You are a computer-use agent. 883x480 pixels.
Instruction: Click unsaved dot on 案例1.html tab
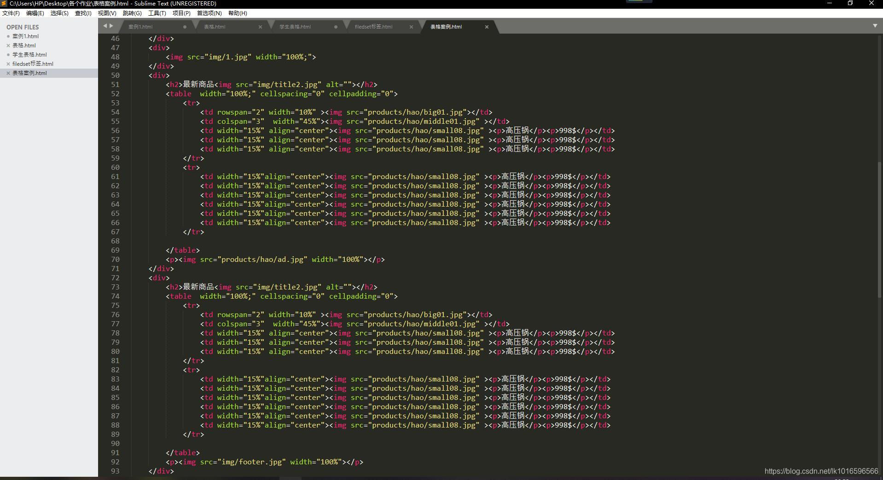pyautogui.click(x=185, y=27)
